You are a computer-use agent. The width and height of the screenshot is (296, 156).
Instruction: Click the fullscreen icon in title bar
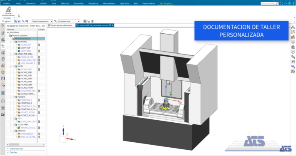point(282,3)
